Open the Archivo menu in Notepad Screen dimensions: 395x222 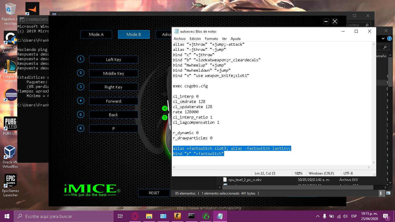coord(180,39)
